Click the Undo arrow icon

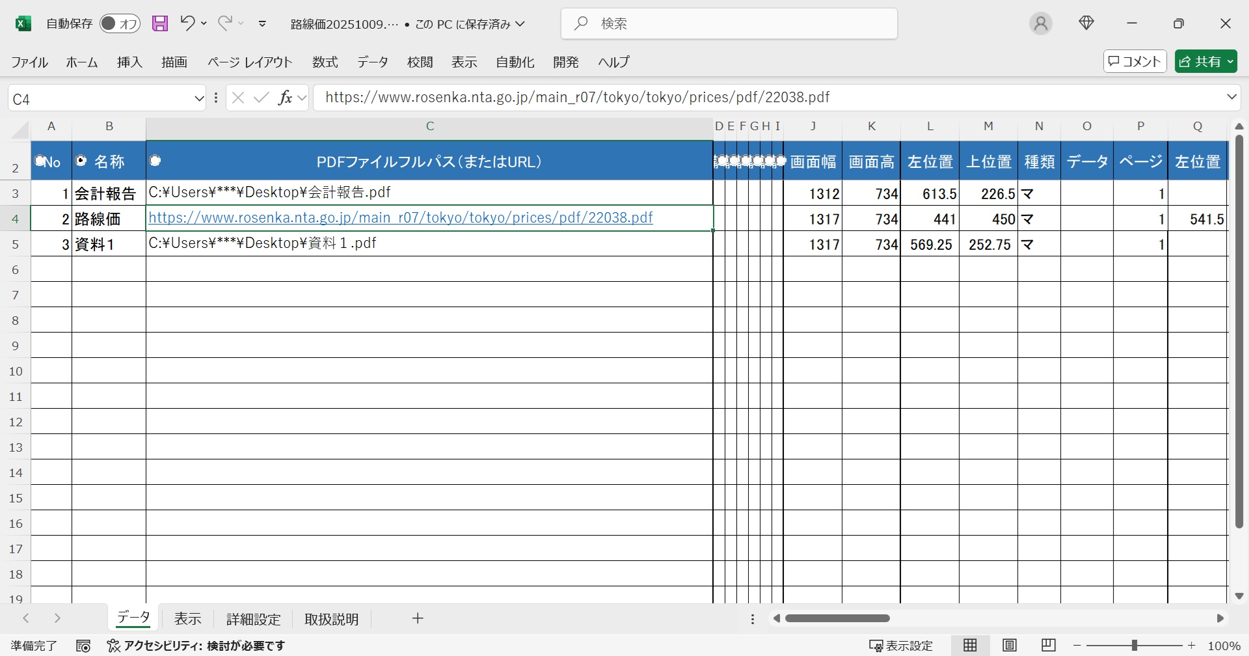point(187,23)
